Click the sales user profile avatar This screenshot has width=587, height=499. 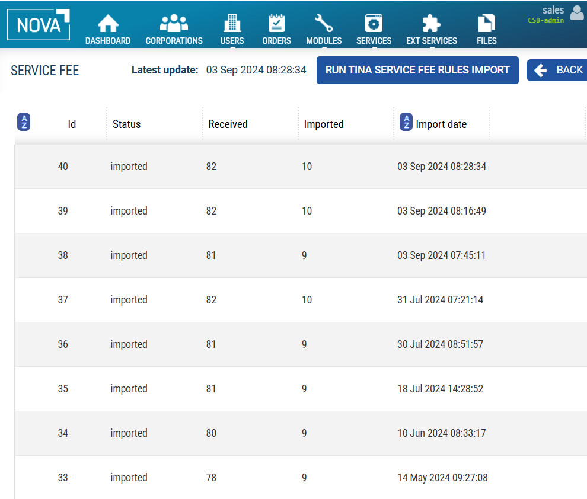(576, 13)
